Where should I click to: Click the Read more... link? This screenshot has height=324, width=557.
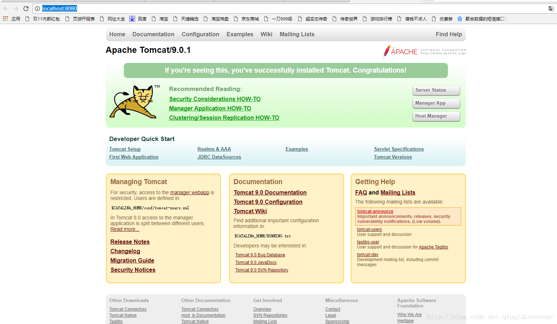tap(125, 229)
